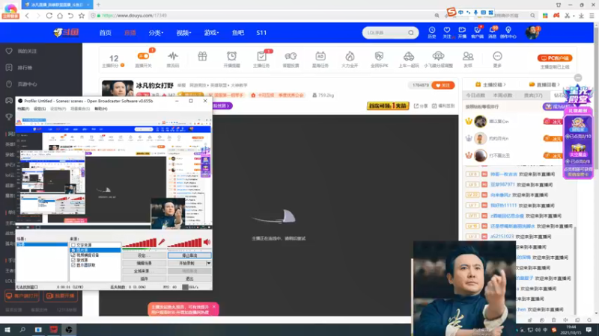This screenshot has height=336, width=599.
Task: Expand the 分类 category dropdown in Douyu nav
Action: (156, 33)
